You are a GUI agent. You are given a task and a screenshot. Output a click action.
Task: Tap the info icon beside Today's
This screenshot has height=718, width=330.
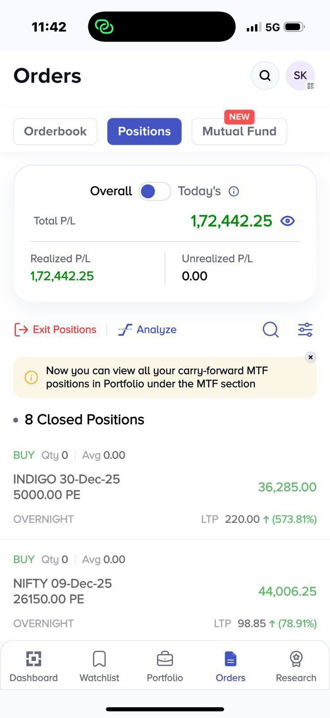click(234, 192)
